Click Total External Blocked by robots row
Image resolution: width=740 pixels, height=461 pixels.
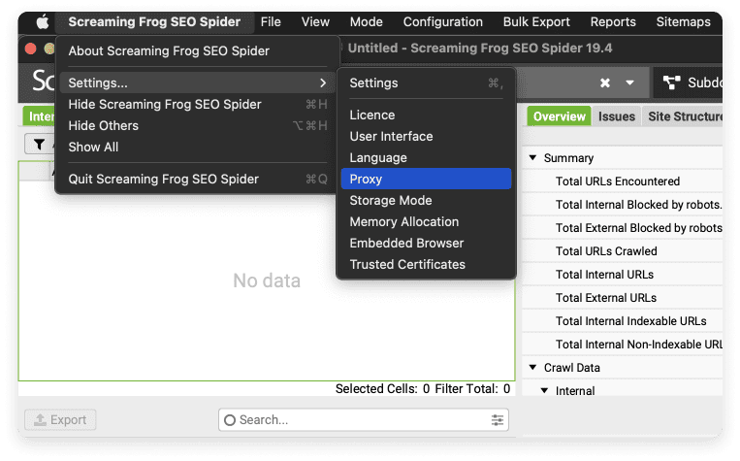[x=622, y=228]
